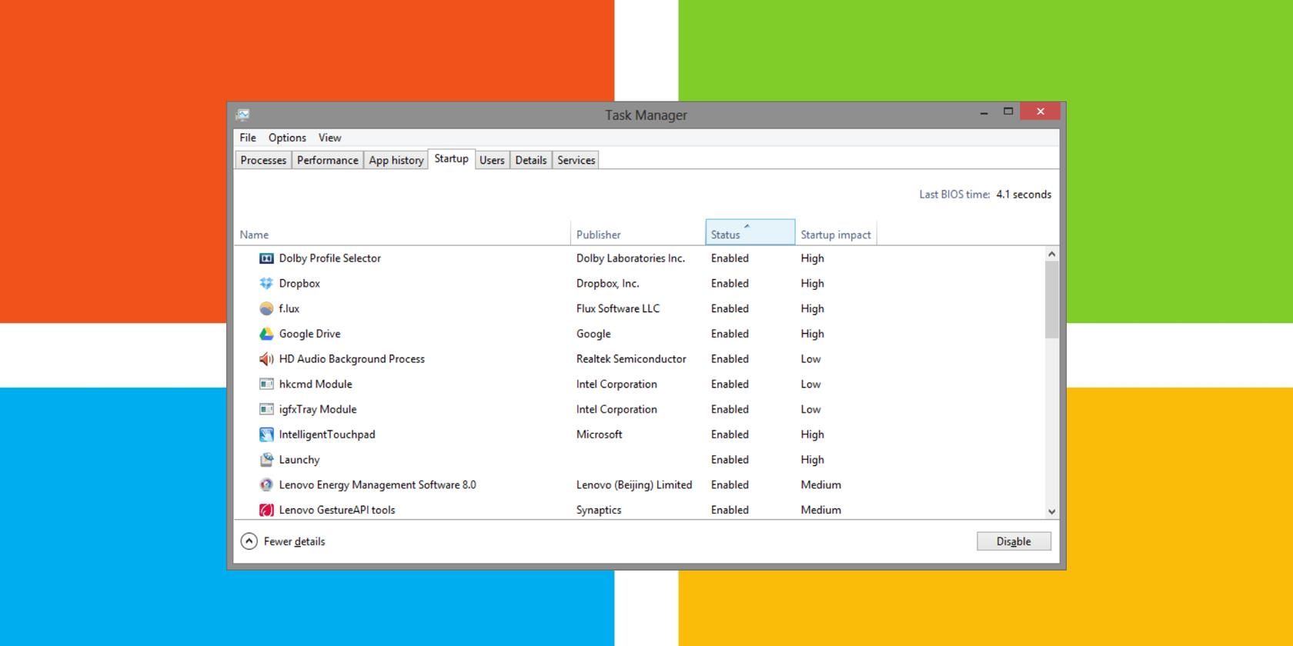Open the Options menu
This screenshot has width=1293, height=646.
click(x=287, y=138)
